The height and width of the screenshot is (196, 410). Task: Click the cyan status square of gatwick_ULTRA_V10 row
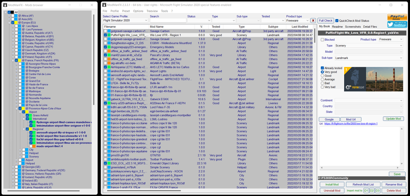click(x=109, y=99)
